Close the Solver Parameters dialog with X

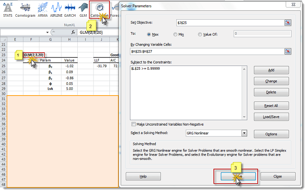pyautogui.click(x=293, y=4)
